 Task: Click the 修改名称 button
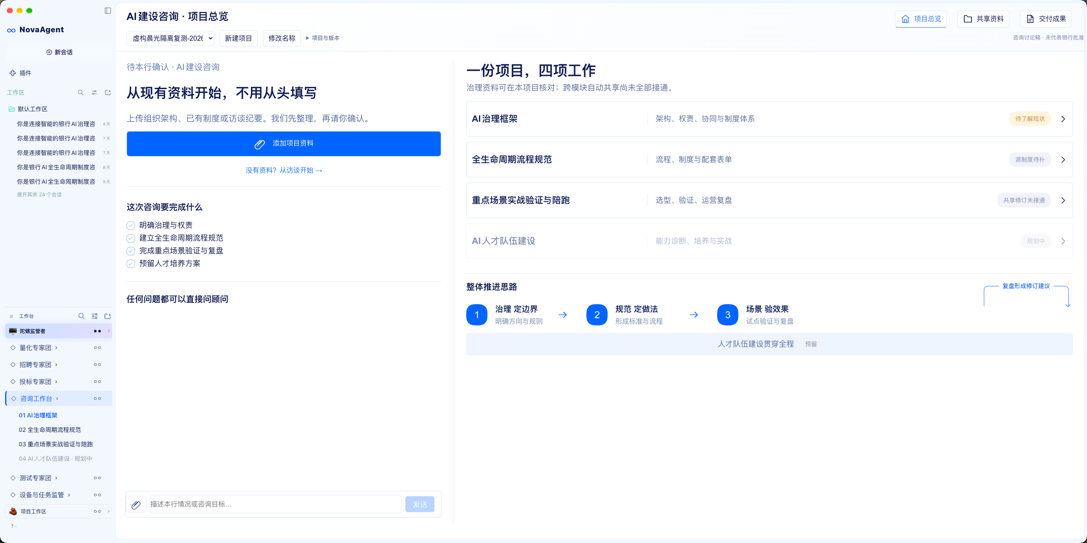pos(282,38)
